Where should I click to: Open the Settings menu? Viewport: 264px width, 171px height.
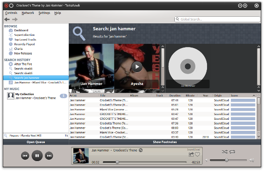(44, 13)
